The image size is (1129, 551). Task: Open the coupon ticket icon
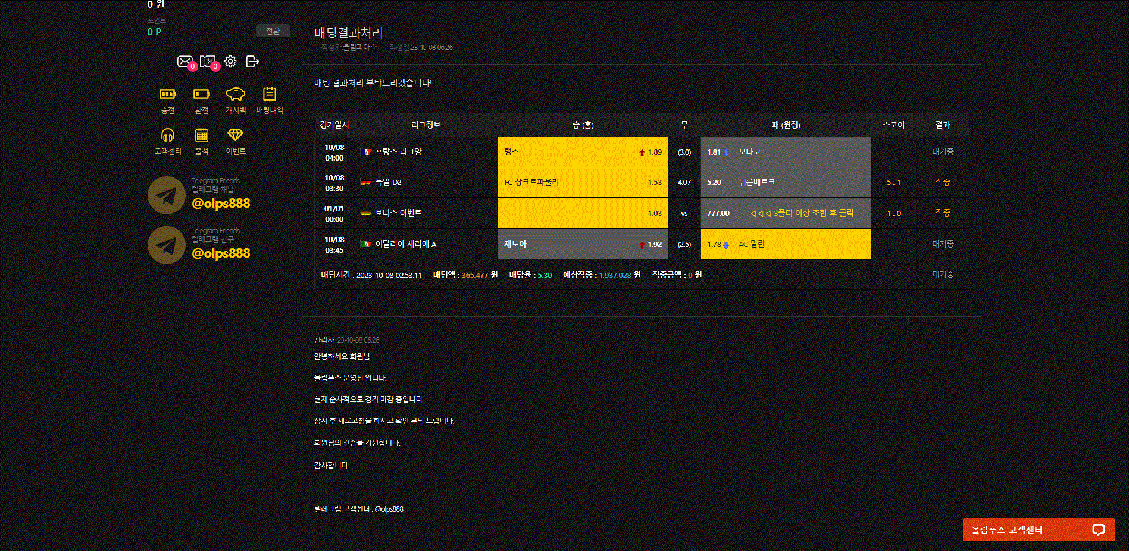[x=207, y=61]
